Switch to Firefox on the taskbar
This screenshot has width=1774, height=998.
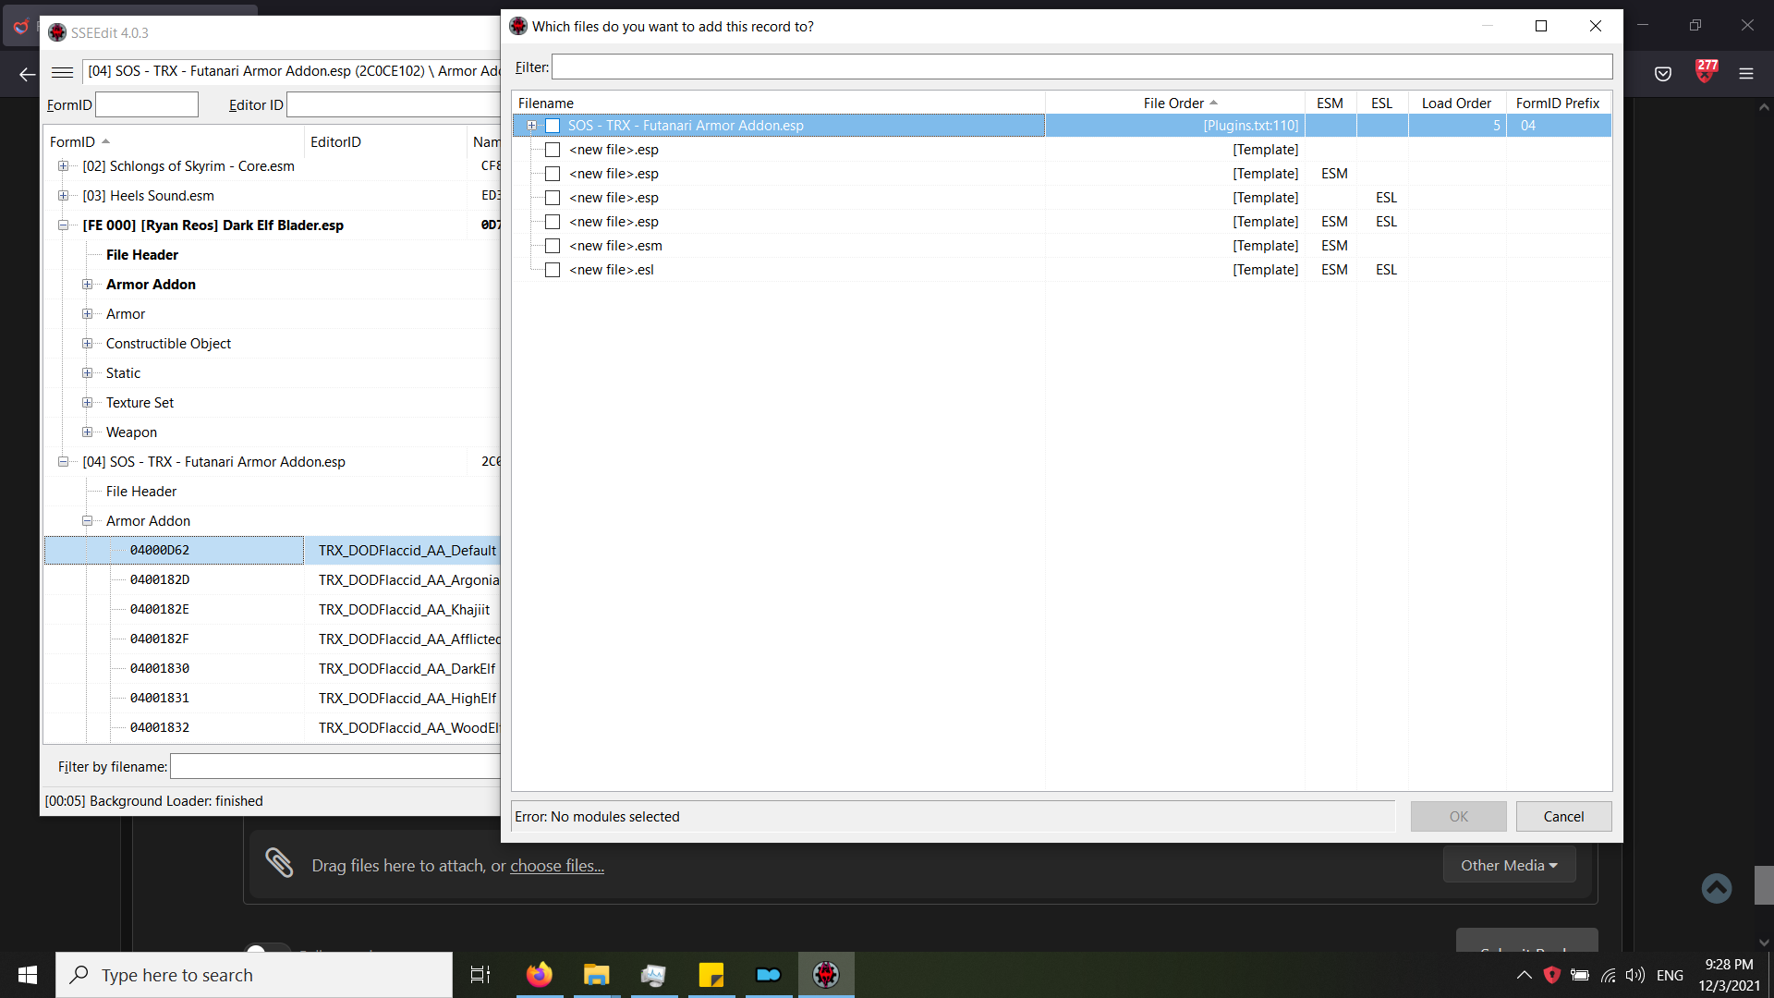pos(540,975)
